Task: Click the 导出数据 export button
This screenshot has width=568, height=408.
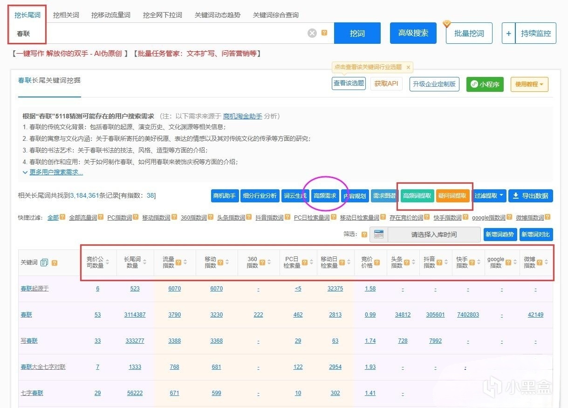Action: point(531,196)
